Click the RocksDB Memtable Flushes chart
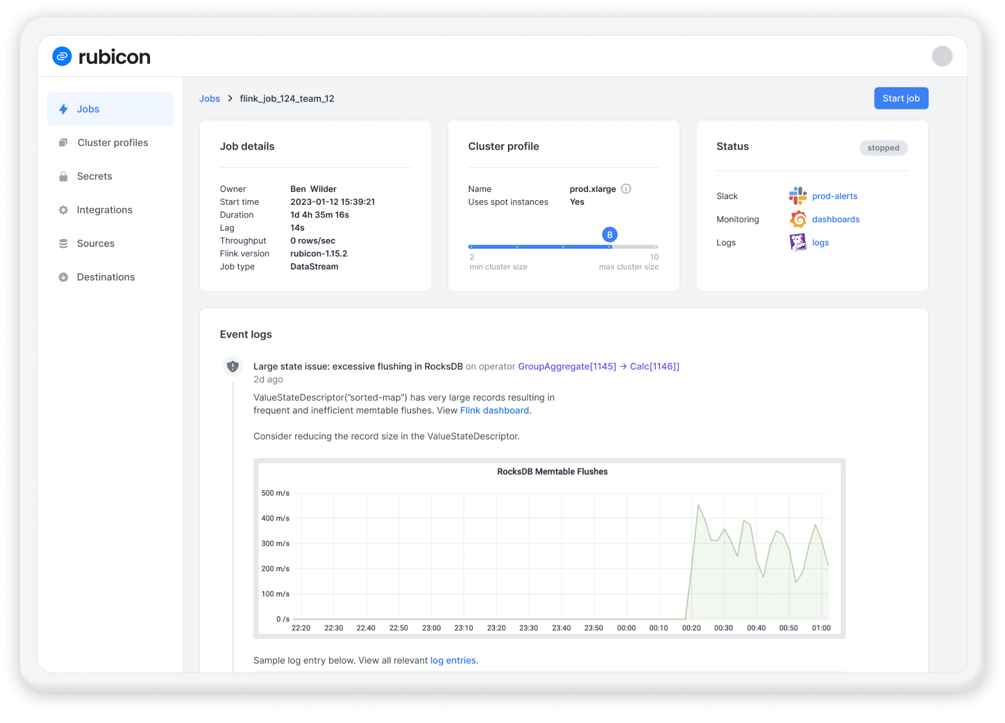 tap(549, 549)
